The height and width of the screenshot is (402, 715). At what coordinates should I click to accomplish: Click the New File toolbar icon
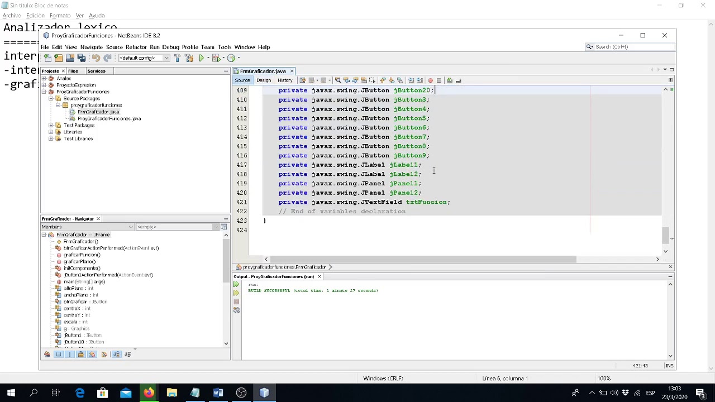[x=47, y=58]
